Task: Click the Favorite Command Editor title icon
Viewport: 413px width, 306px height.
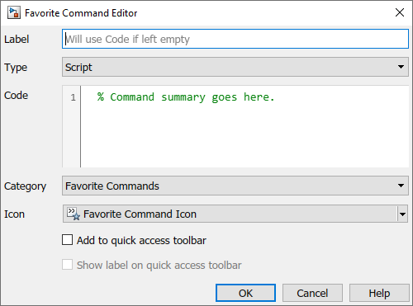Action: point(14,13)
